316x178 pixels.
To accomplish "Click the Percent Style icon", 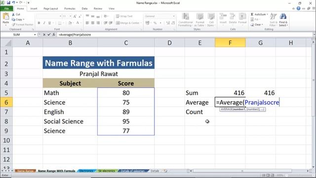I will click(155, 23).
